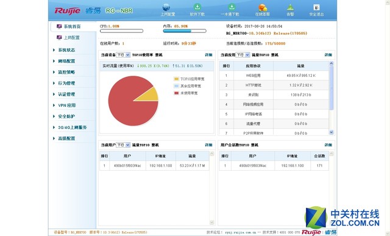Viewport: 390px width, 236px height.
Task: Open the 当前应用 下行 direction dropdown
Action: (243, 55)
